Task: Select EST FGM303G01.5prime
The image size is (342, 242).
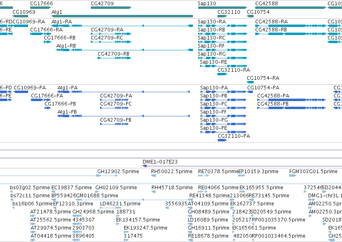Action: tap(293, 176)
